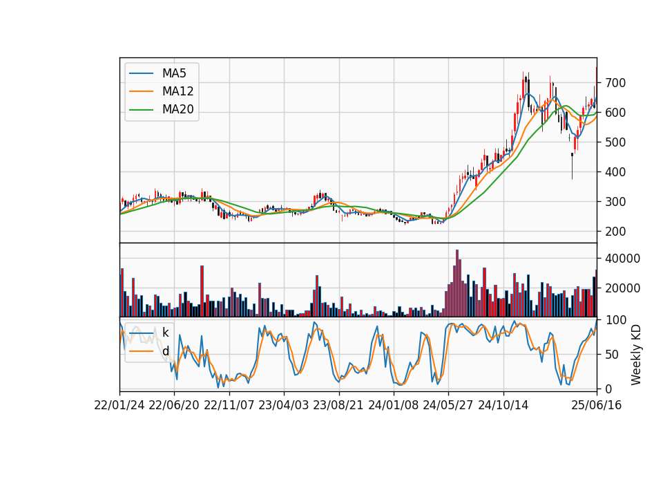The height and width of the screenshot is (477, 663).
Task: Click the 500 price axis tick
Action: point(615,142)
